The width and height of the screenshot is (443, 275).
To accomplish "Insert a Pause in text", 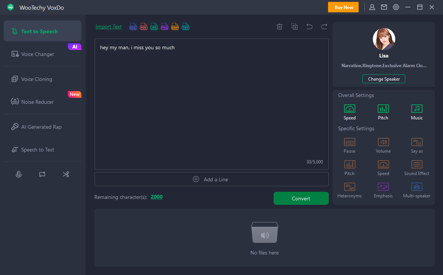I will tap(349, 145).
